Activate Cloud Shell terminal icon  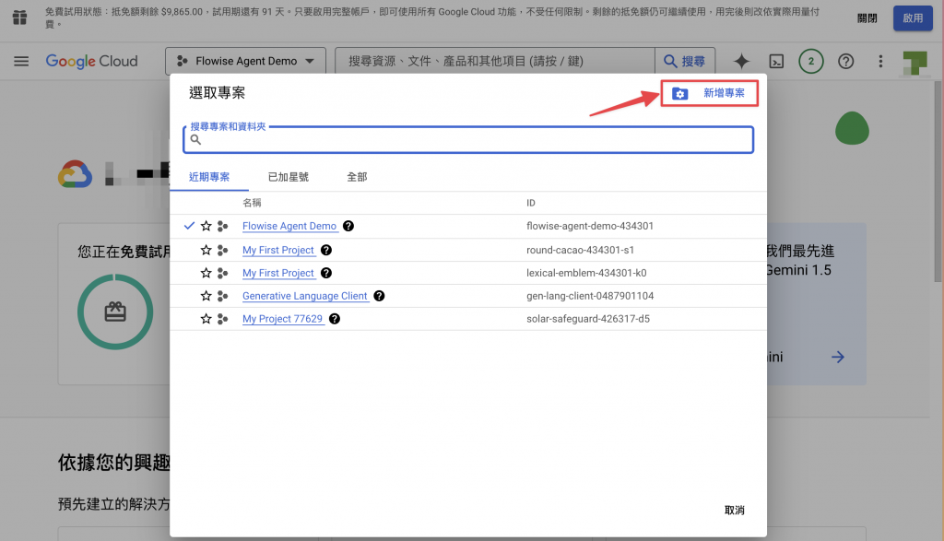(x=776, y=61)
